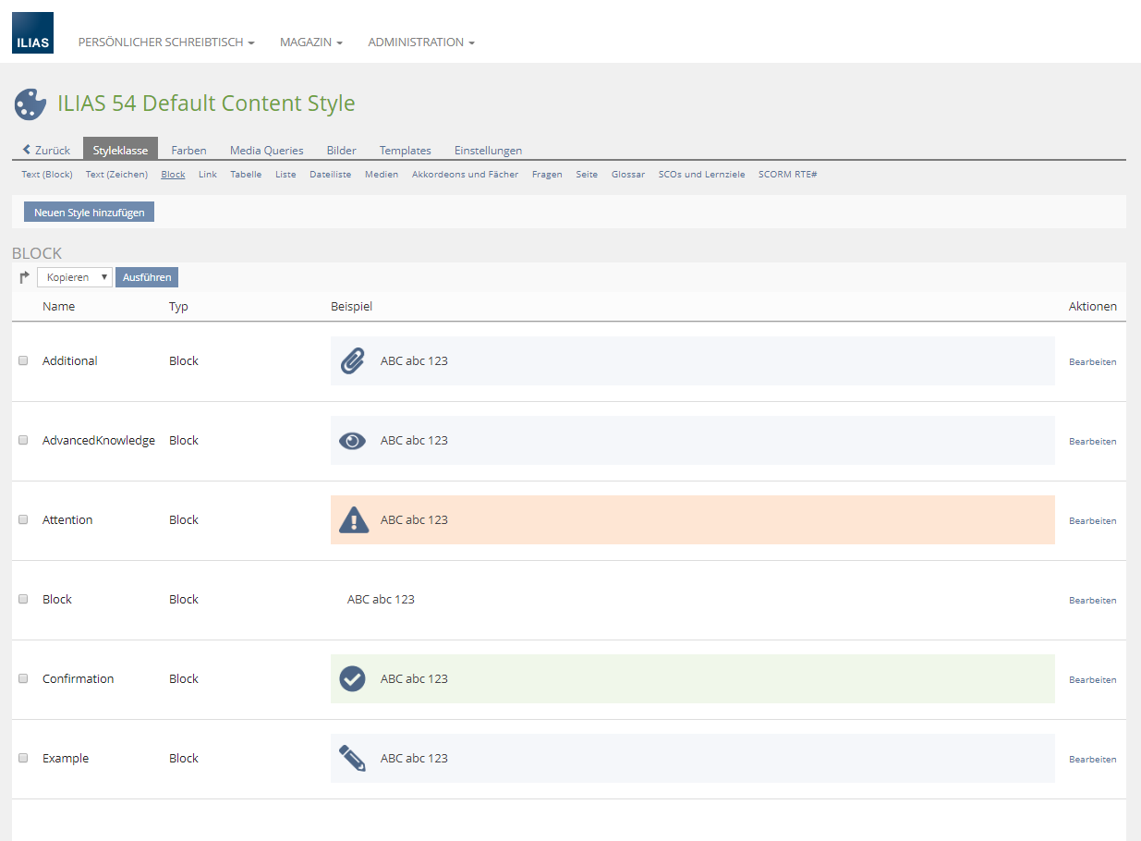
Task: Tick the checkbox for Additional style
Action: [24, 361]
